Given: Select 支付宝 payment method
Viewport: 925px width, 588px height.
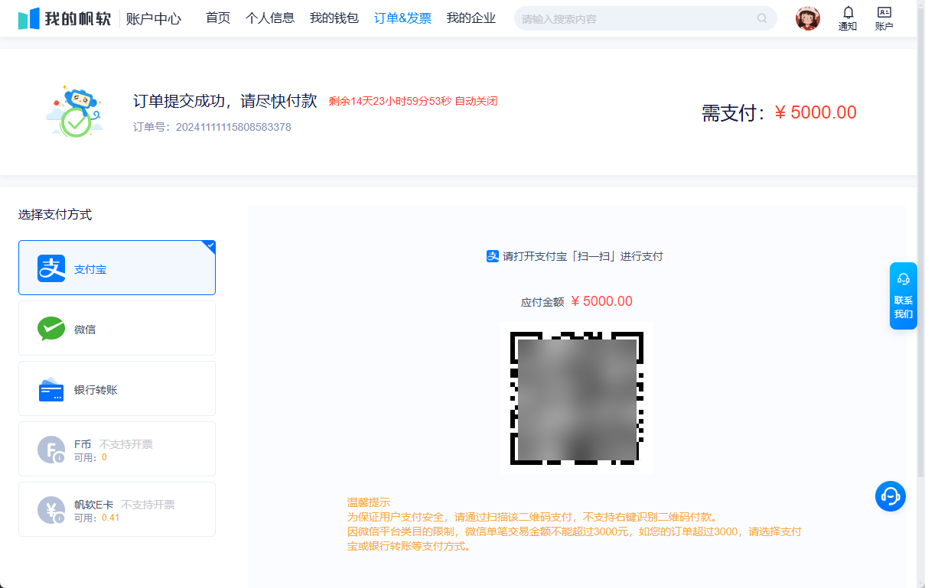Looking at the screenshot, I should tap(117, 268).
